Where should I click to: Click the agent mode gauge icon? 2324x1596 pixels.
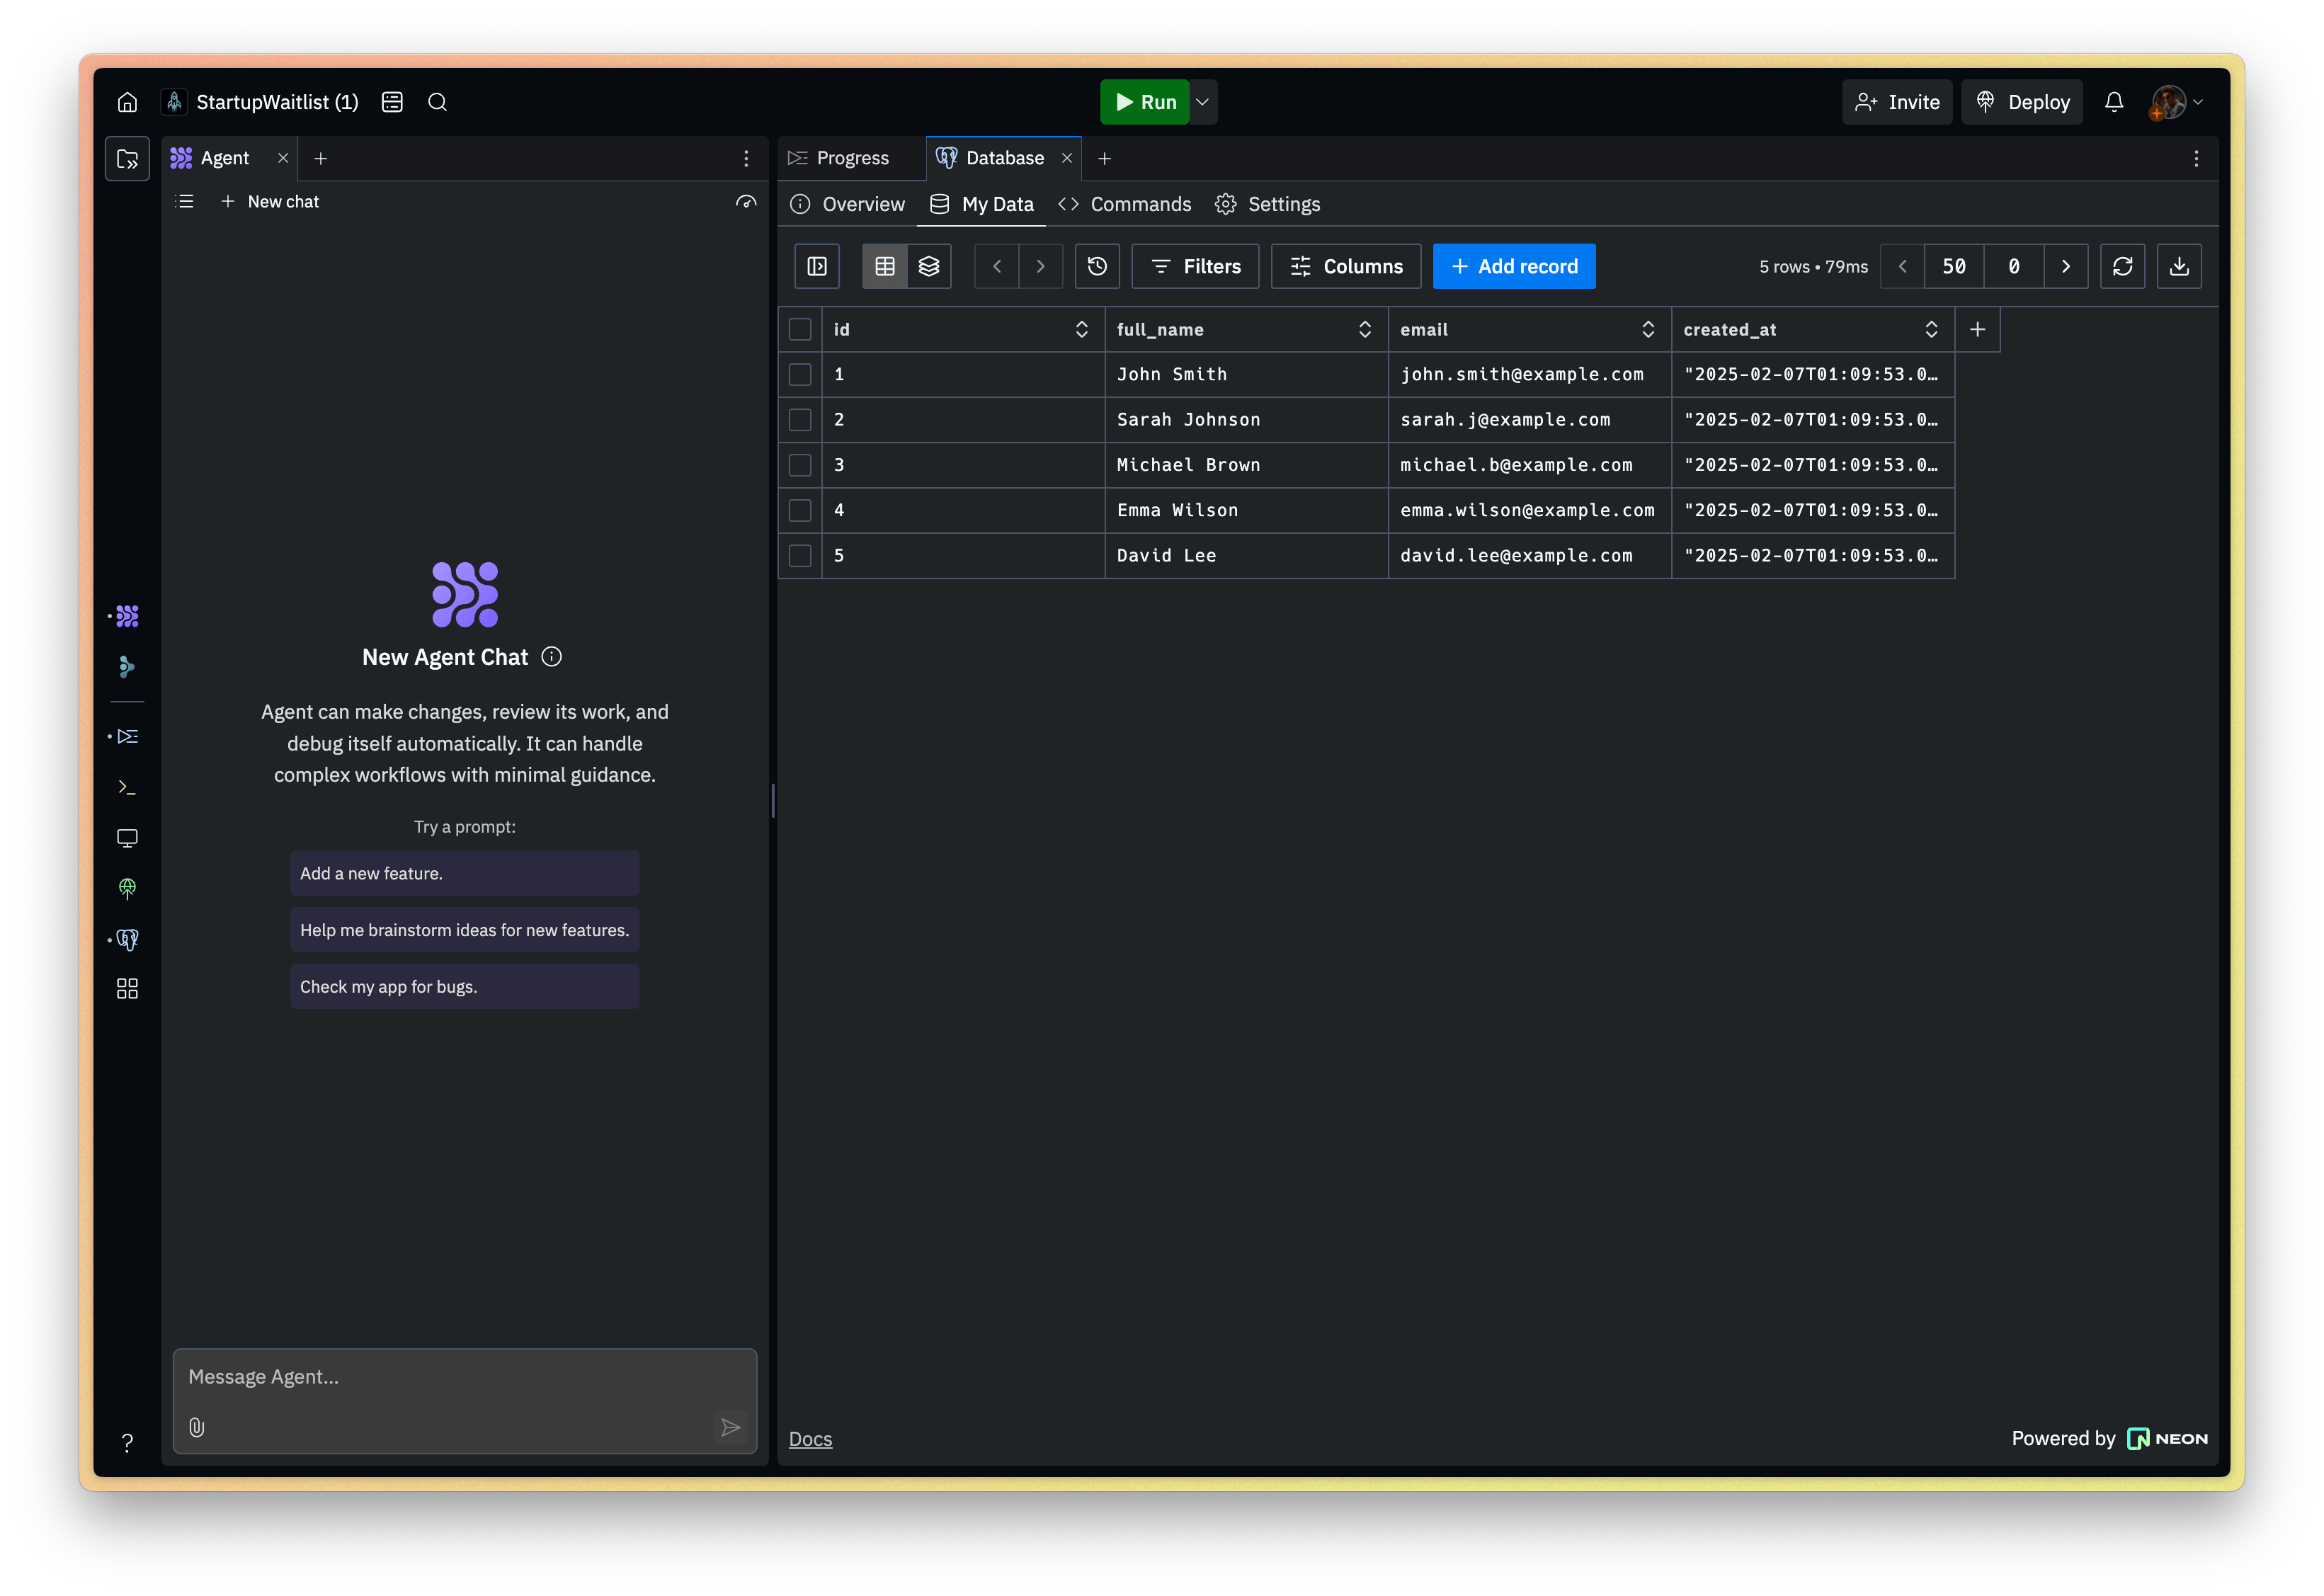pos(746,202)
